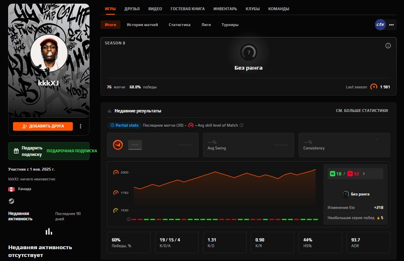Click the Consistency card
404x261 pixels.
(x=344, y=145)
